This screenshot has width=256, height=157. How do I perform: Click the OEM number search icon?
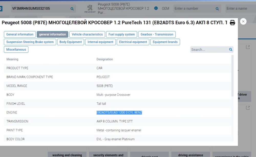pos(217,9)
